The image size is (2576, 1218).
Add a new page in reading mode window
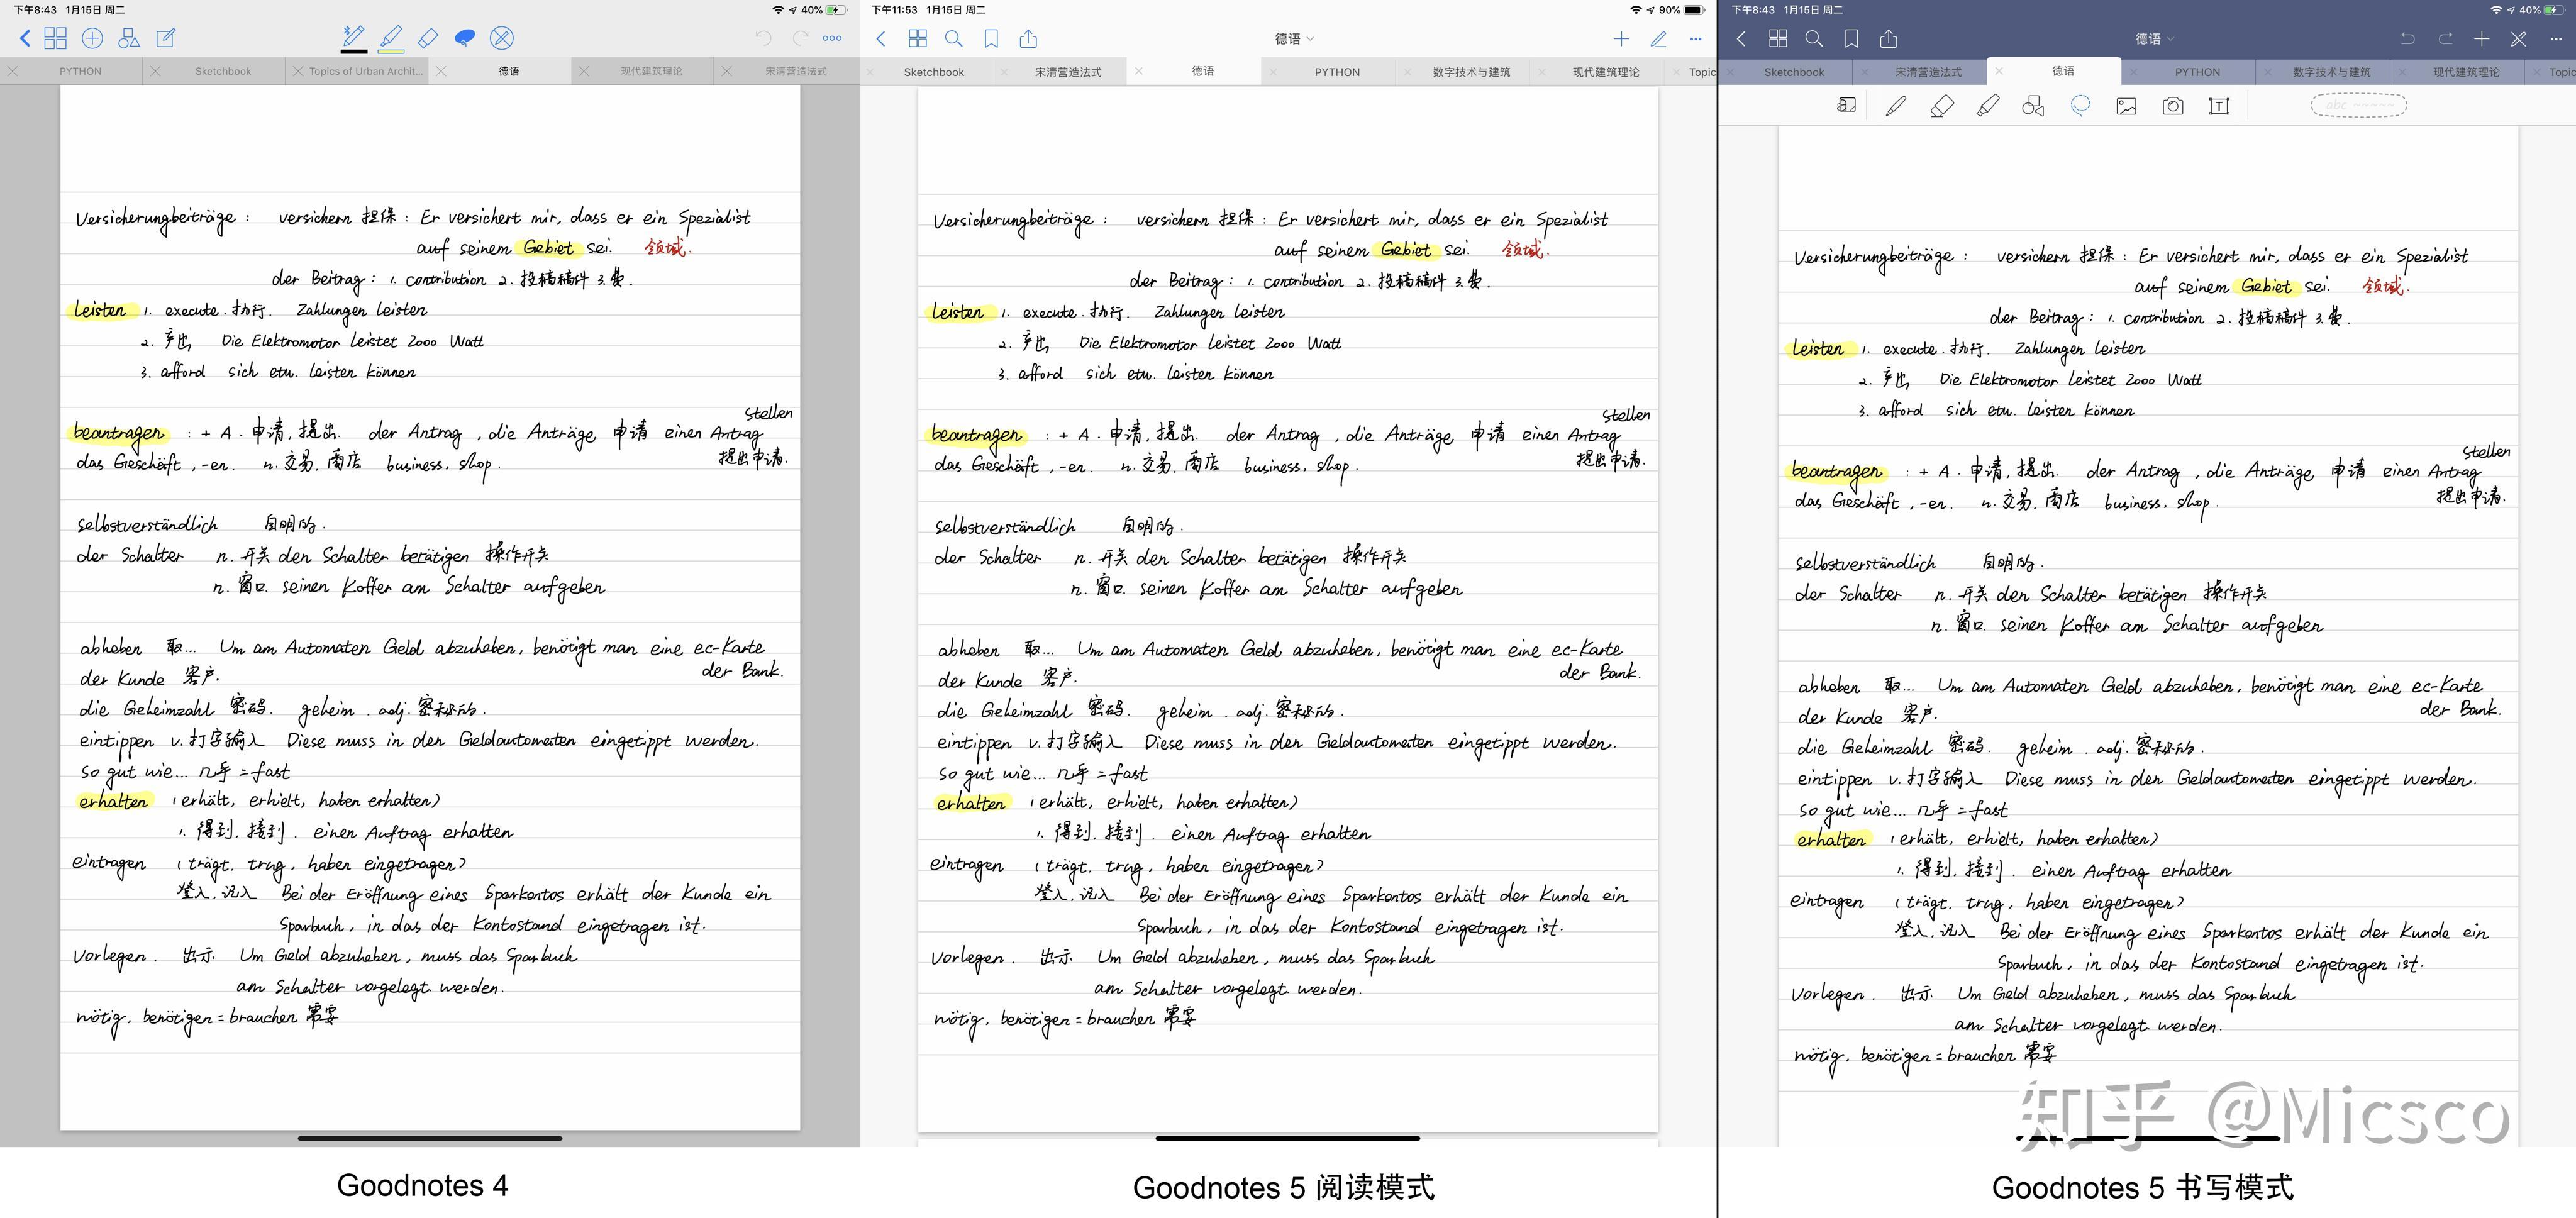coord(1621,39)
